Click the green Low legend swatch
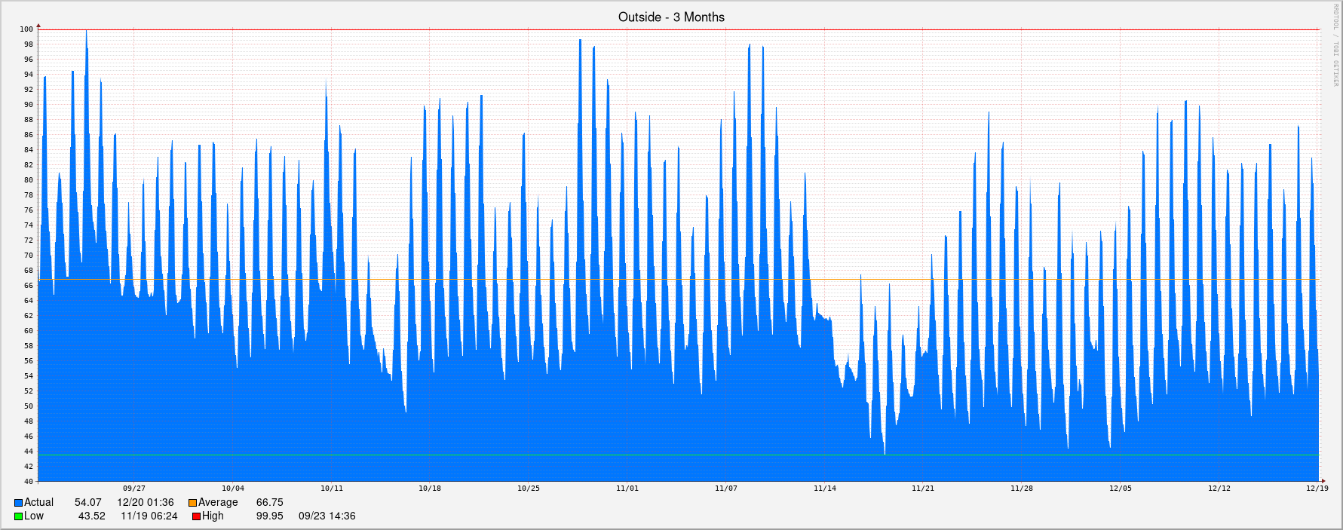This screenshot has height=530, width=1343. tap(18, 516)
